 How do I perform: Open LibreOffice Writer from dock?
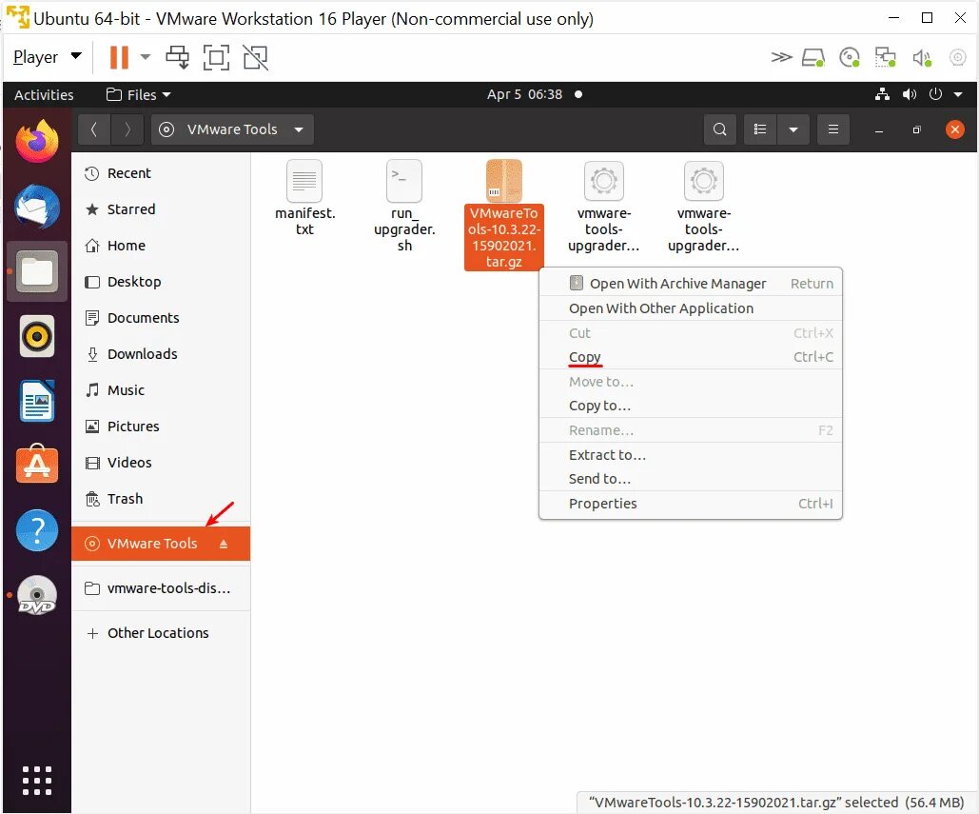pyautogui.click(x=37, y=401)
